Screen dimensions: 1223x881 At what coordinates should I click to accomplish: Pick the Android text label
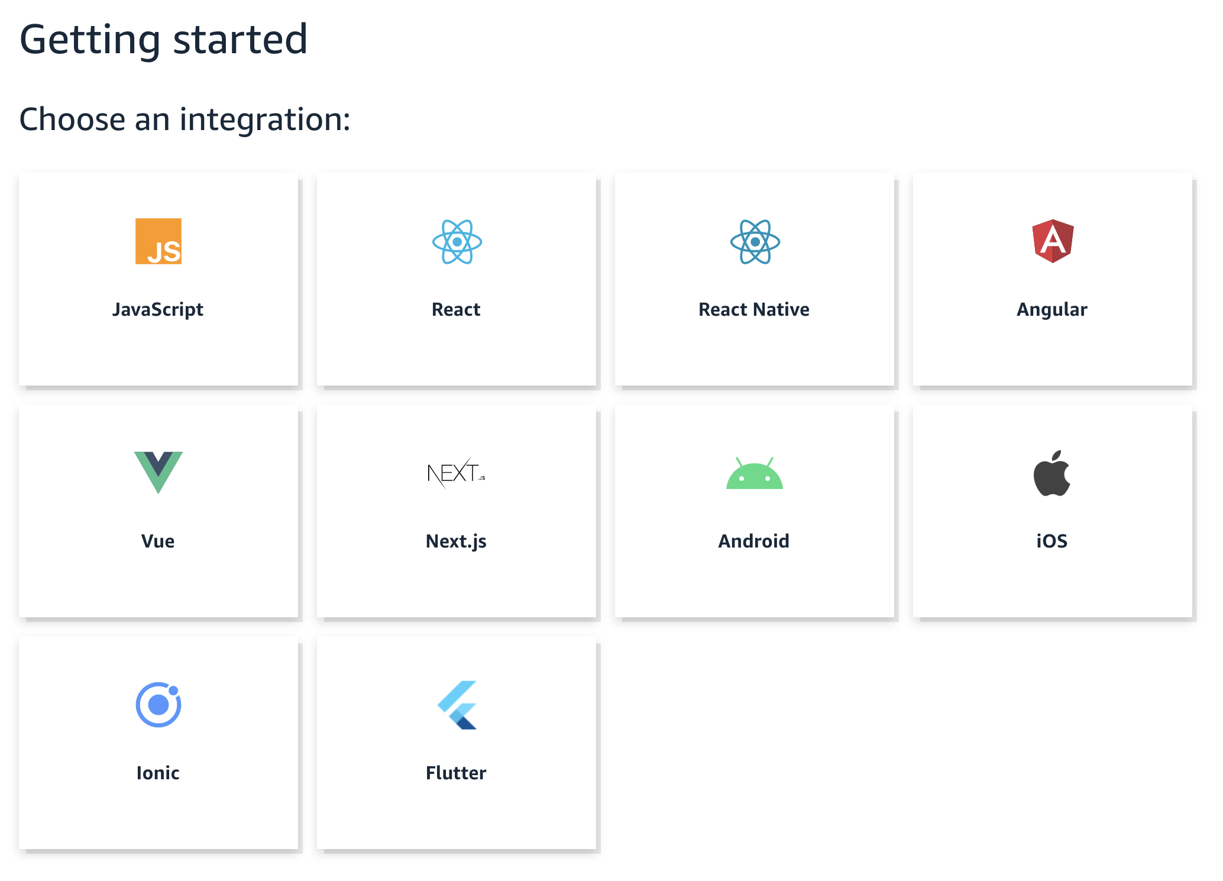tap(754, 541)
